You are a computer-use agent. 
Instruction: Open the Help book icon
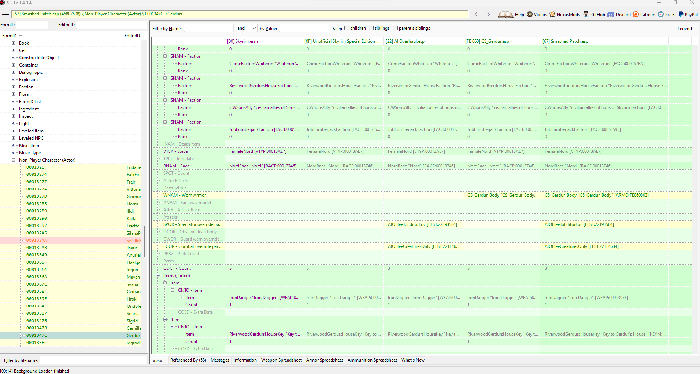pyautogui.click(x=505, y=14)
